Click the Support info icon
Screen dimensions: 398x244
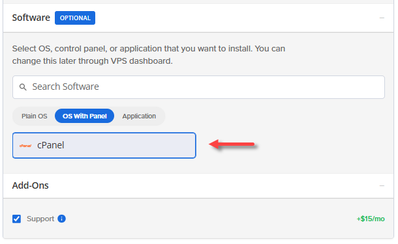click(61, 219)
